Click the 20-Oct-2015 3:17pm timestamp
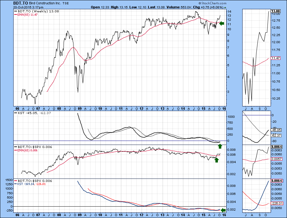Image resolution: width=287 pixels, height=218 pixels. 28,7
